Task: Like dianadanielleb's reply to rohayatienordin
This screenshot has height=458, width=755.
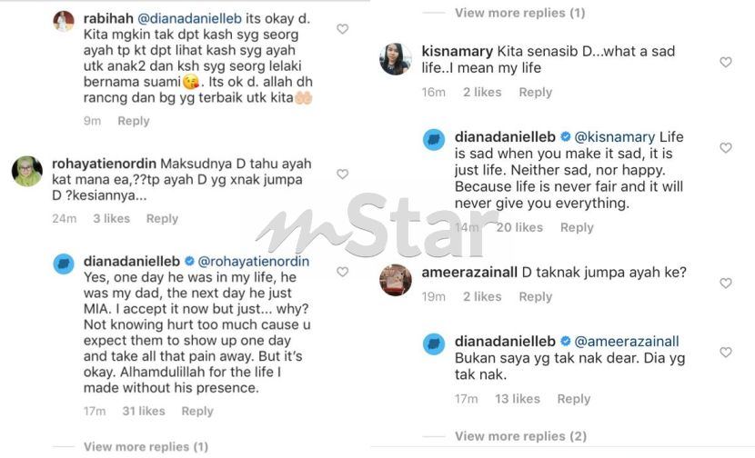Action: [342, 272]
